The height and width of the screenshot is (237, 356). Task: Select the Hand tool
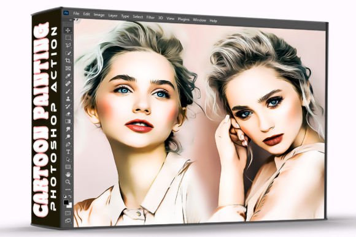[68, 175]
